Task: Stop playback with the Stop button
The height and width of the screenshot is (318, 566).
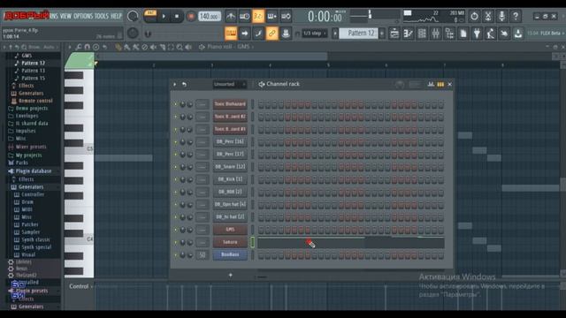Action: coord(177,16)
